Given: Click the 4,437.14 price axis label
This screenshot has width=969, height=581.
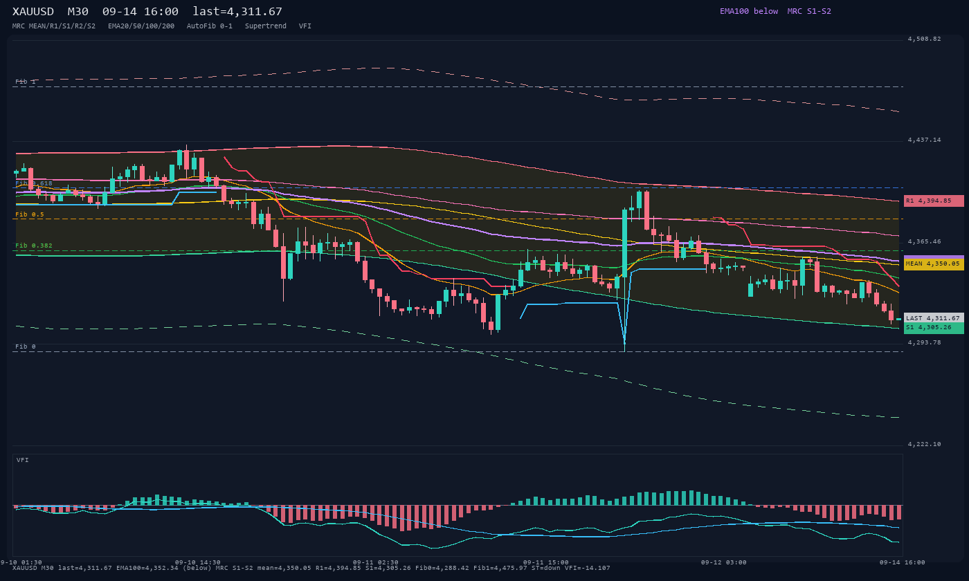Looking at the screenshot, I should click(x=925, y=140).
